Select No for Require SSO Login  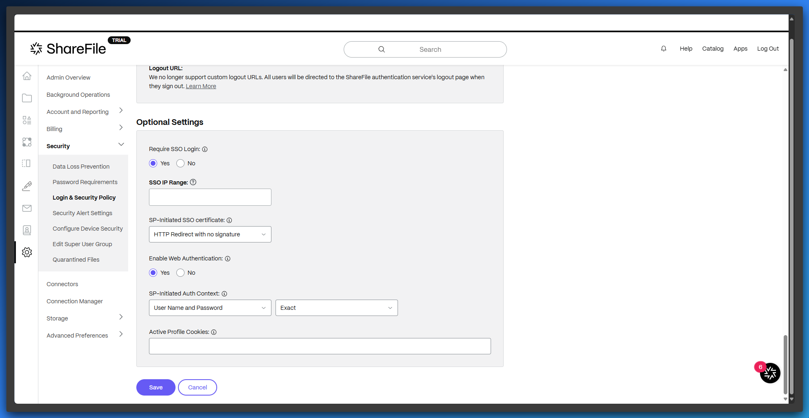tap(180, 163)
